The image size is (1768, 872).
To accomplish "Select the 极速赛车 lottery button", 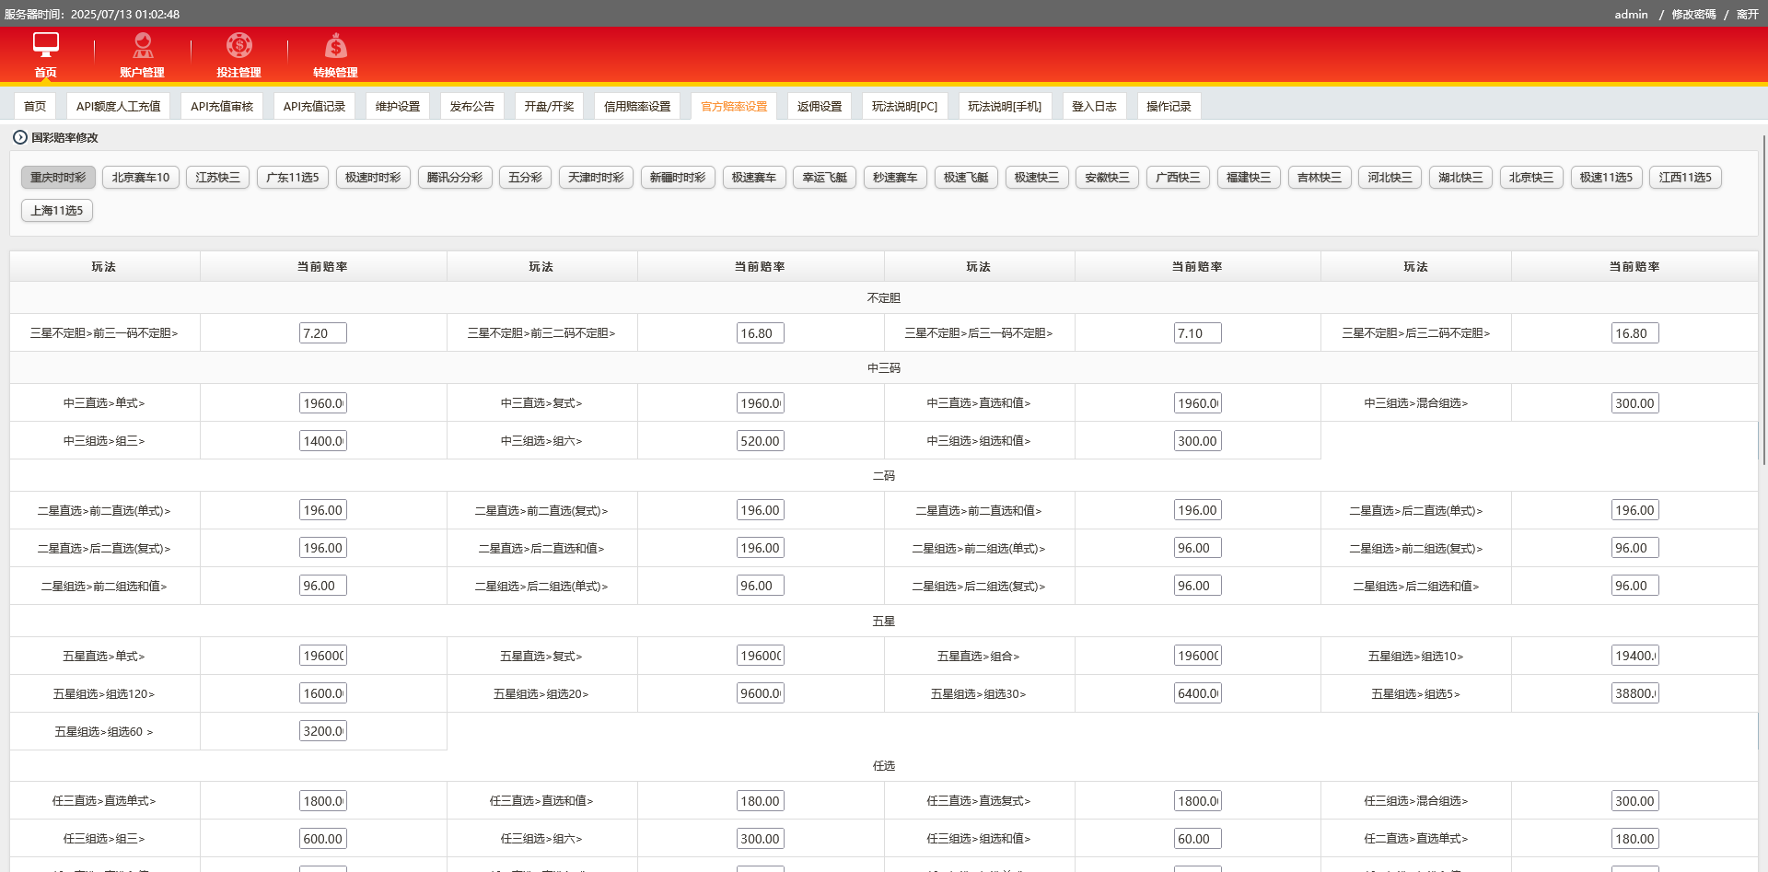I will 754,177.
